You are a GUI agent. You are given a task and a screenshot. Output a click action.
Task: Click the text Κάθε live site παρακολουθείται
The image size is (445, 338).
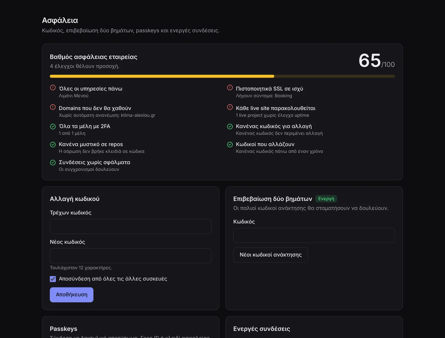pos(276,108)
